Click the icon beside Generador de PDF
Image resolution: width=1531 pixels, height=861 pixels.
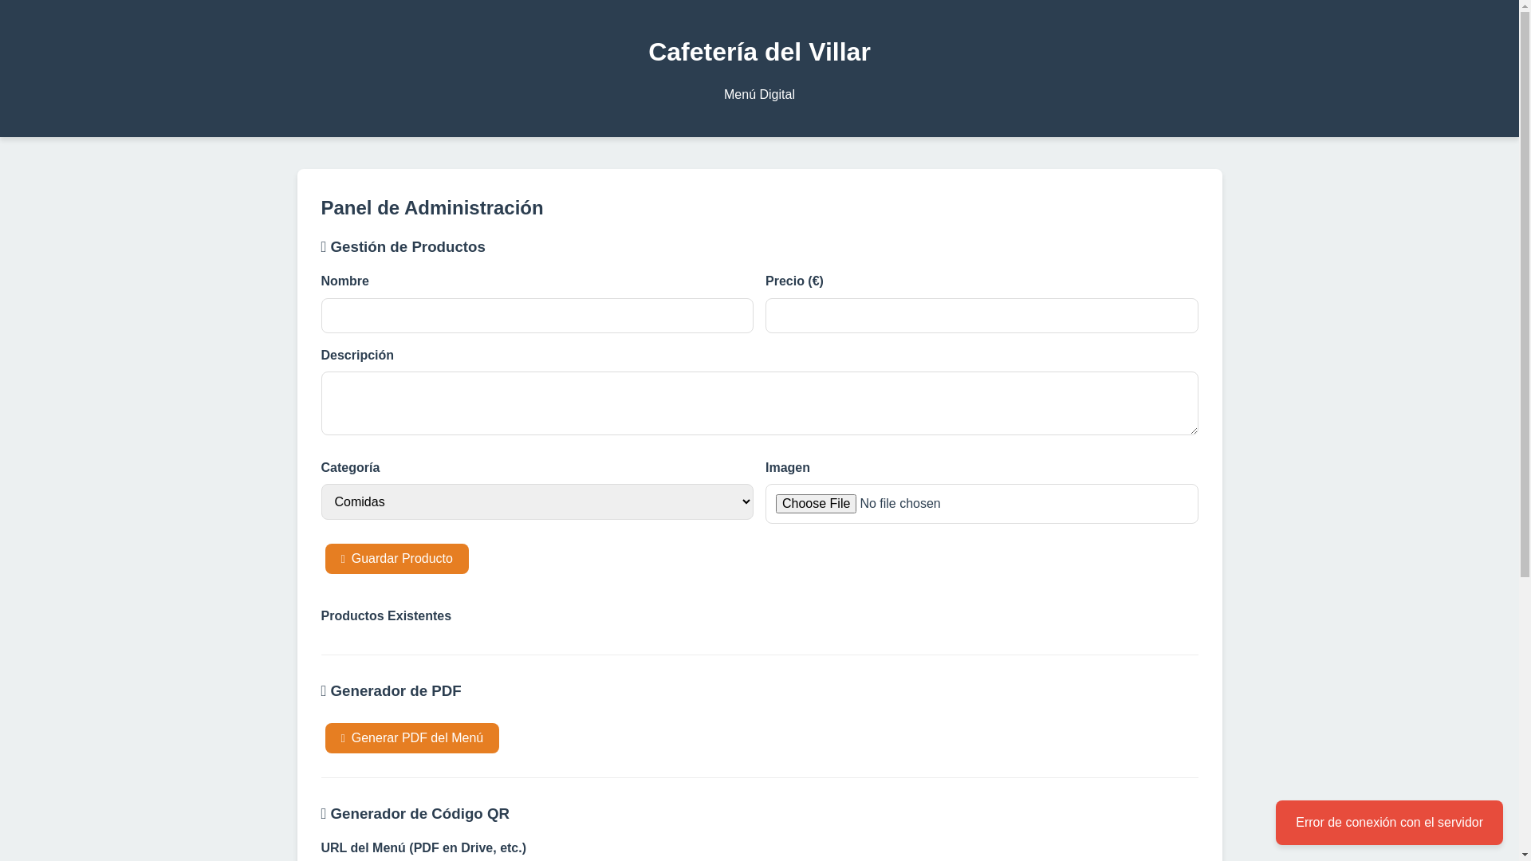[x=324, y=691]
